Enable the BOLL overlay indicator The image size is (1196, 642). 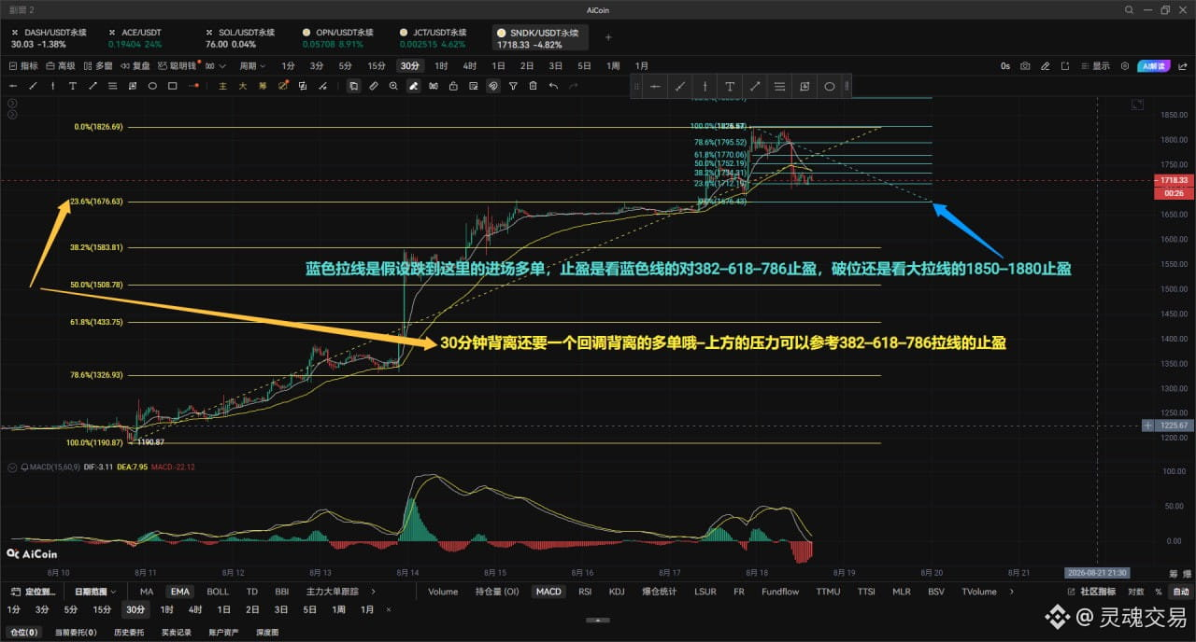(218, 592)
